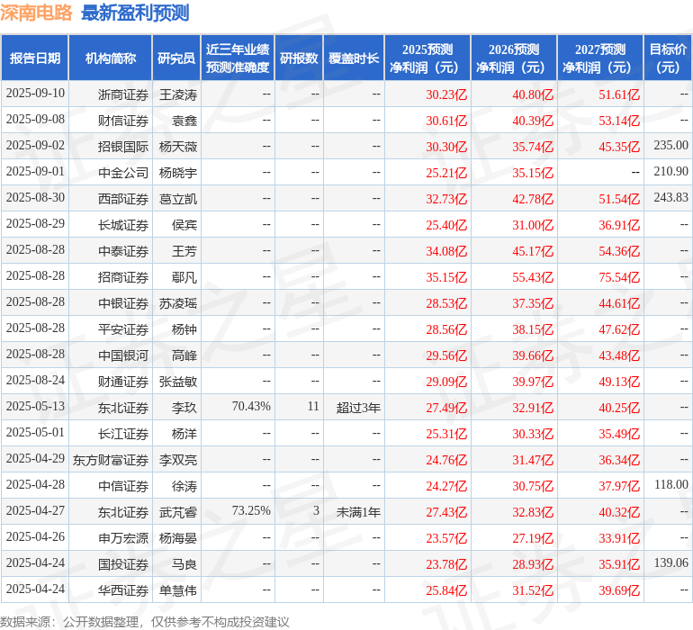The image size is (693, 630).
Task: Select the 研究员 column header
Action: point(176,58)
